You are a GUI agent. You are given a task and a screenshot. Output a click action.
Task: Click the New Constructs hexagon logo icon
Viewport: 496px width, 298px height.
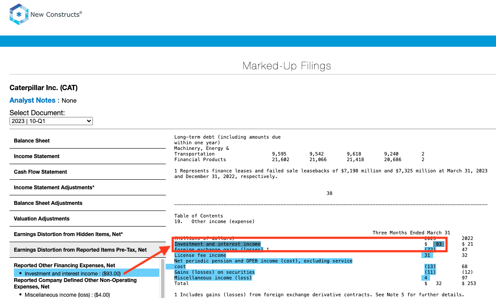tap(19, 14)
